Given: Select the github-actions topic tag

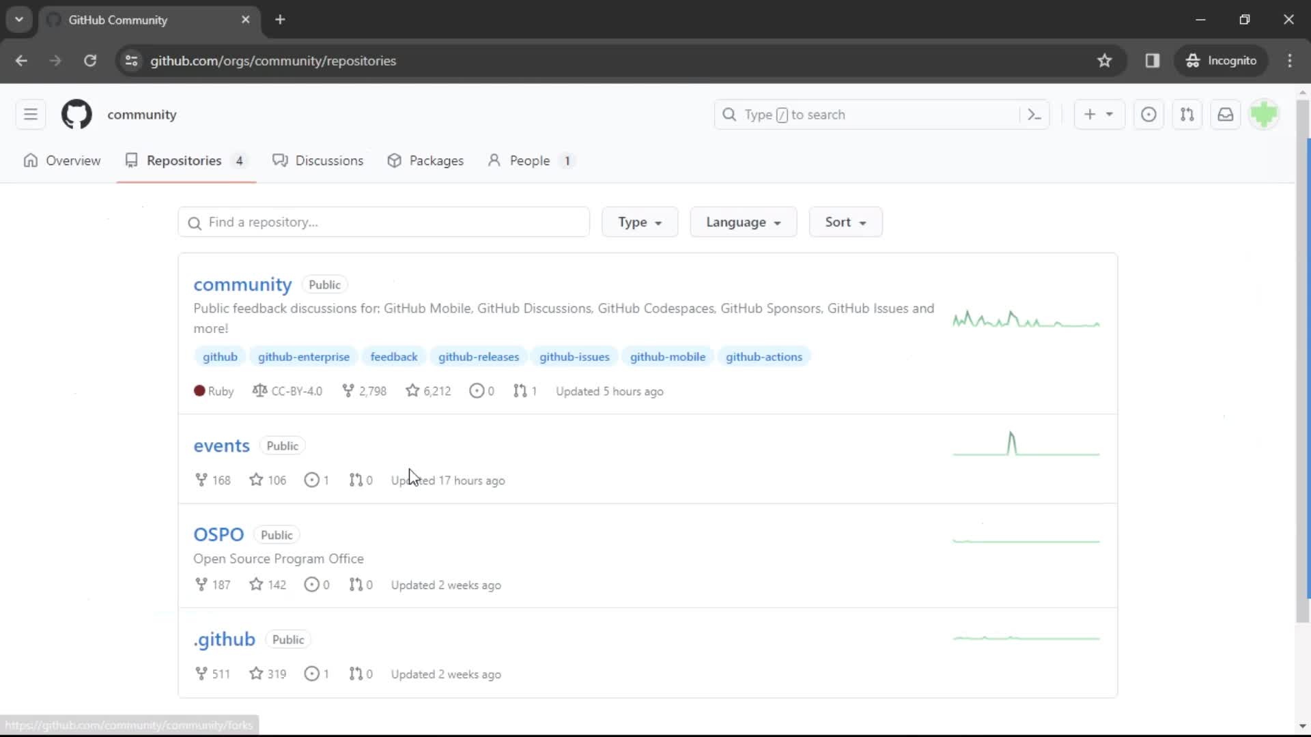Looking at the screenshot, I should [x=764, y=357].
